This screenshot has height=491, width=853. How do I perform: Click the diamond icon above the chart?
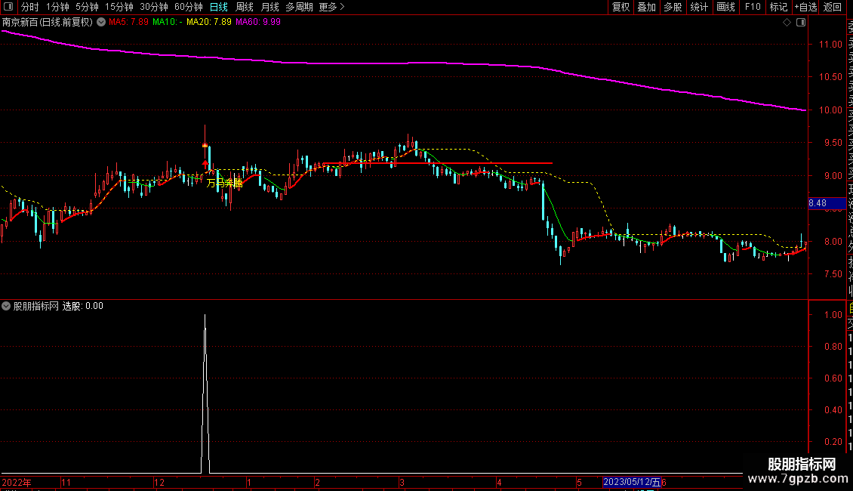(787, 23)
